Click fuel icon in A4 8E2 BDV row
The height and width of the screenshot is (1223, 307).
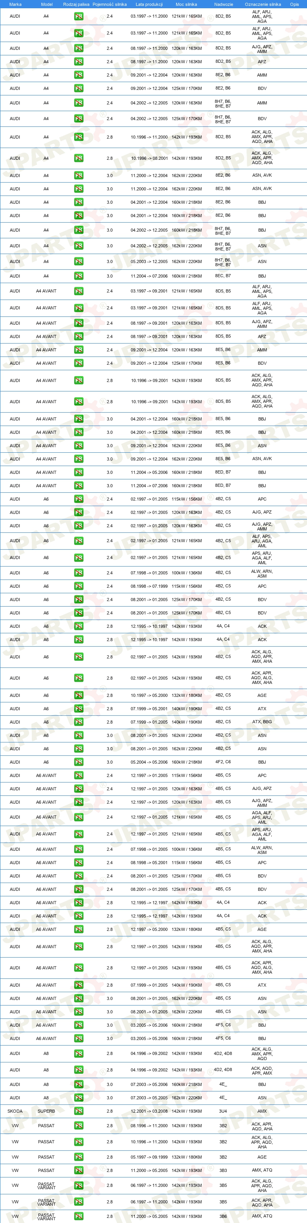pos(79,88)
